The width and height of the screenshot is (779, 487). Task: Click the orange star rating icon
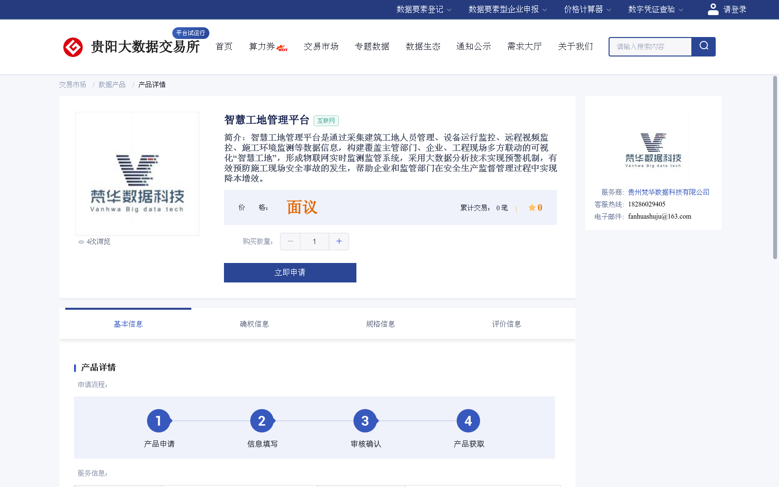click(532, 207)
